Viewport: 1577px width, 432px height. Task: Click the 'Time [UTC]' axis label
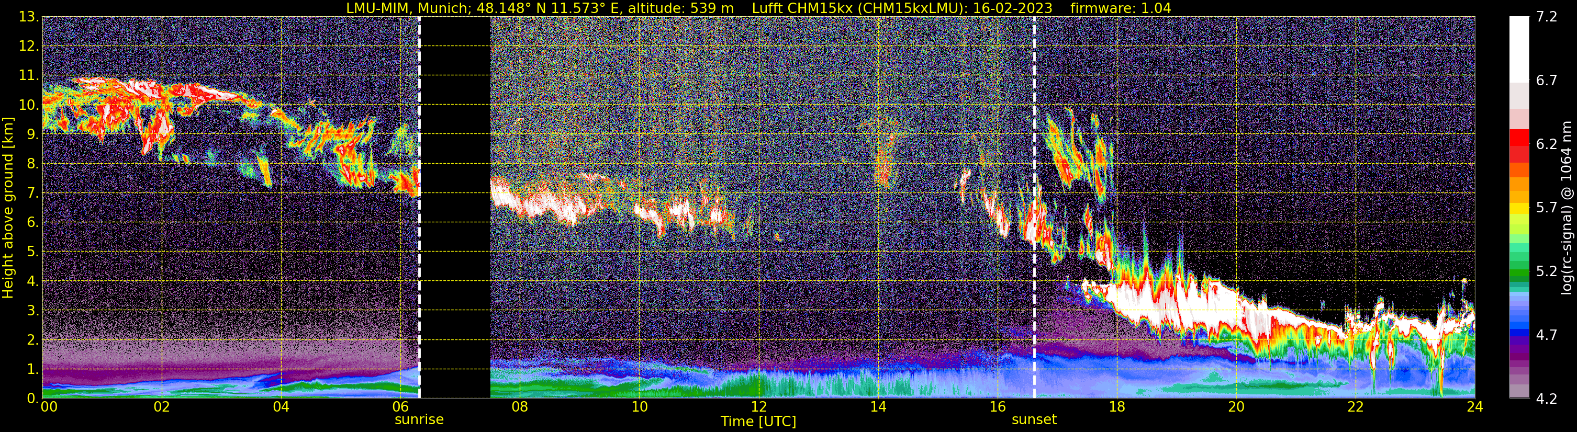(758, 422)
